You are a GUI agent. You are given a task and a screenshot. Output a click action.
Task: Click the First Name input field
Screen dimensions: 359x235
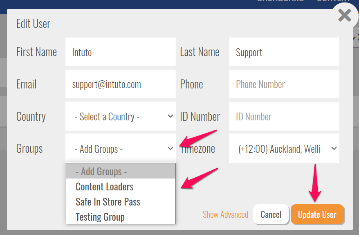(120, 52)
